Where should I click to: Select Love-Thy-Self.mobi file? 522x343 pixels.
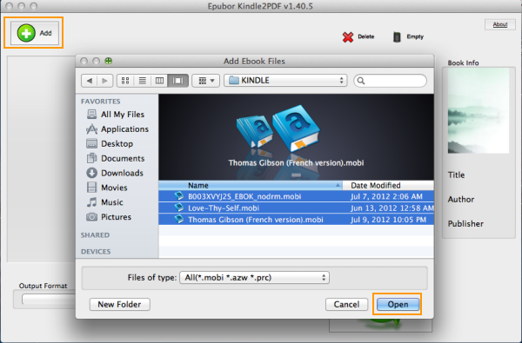pos(297,208)
